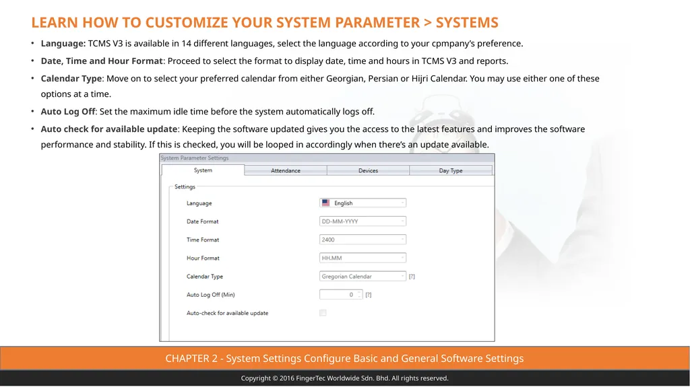Open the Calendar Type dropdown
Image resolution: width=690 pixels, height=387 pixels.
click(x=363, y=276)
